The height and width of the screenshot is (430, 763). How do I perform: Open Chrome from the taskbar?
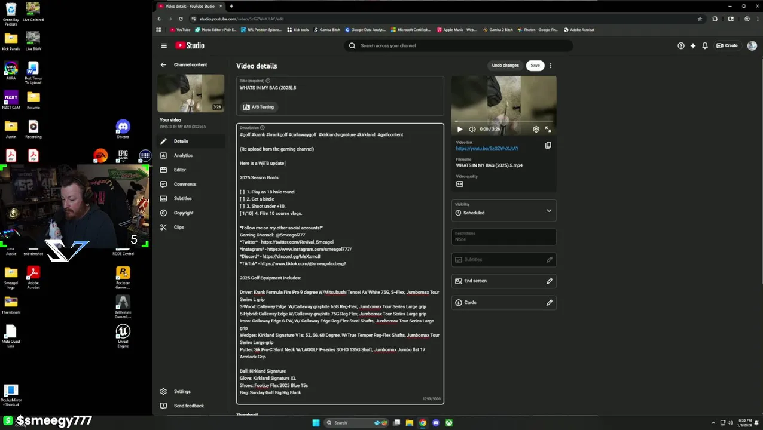(x=422, y=423)
